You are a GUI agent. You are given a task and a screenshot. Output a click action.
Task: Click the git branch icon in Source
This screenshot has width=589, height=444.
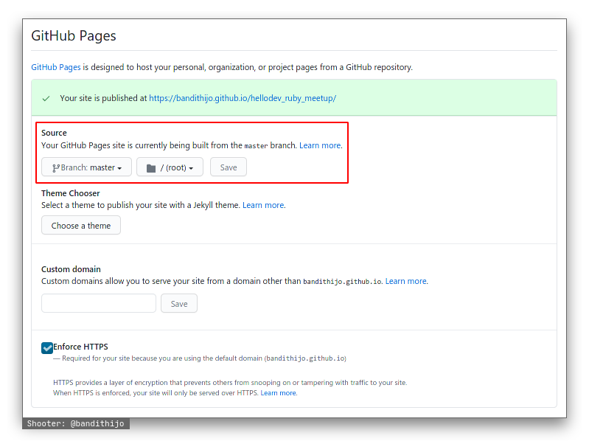click(x=56, y=168)
